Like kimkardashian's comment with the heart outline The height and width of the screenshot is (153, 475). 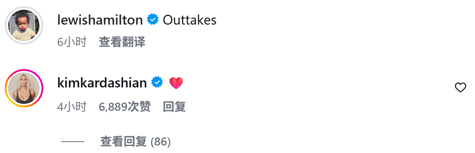pyautogui.click(x=461, y=88)
